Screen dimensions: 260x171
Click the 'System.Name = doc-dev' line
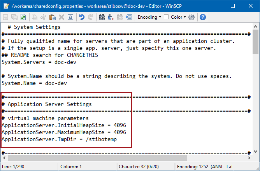click(34, 83)
